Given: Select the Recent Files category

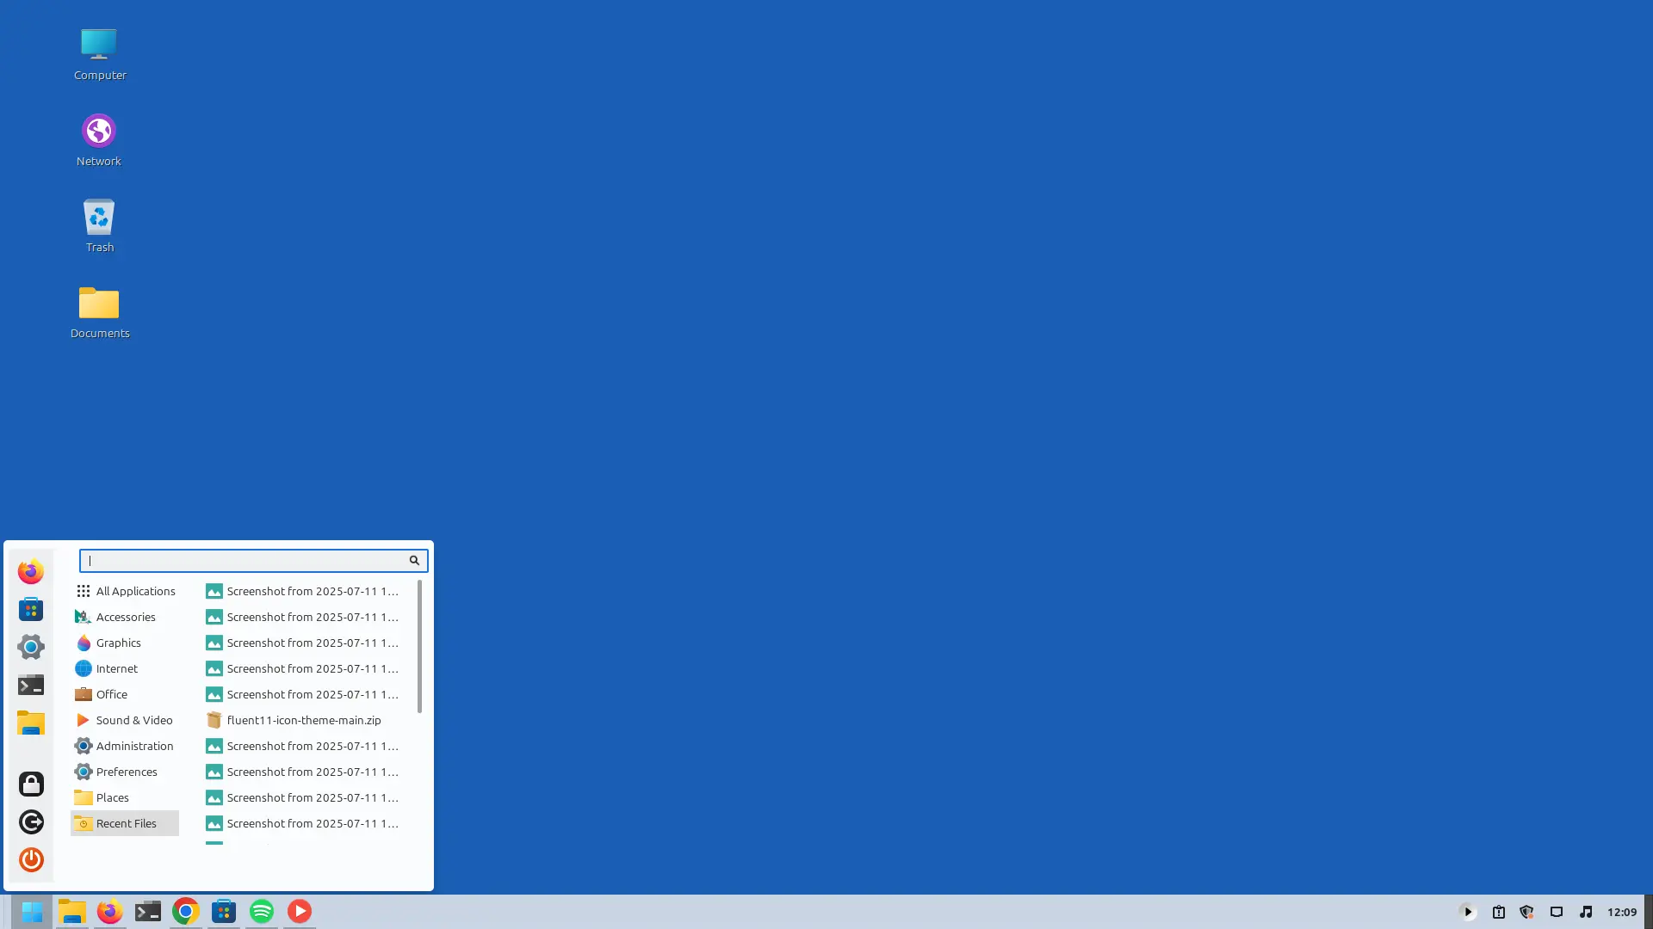Looking at the screenshot, I should (125, 824).
